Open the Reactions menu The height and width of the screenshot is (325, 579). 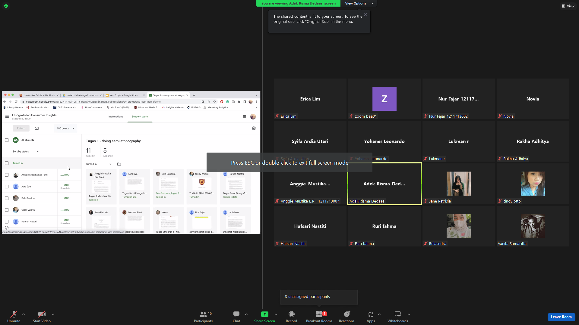coord(346,316)
